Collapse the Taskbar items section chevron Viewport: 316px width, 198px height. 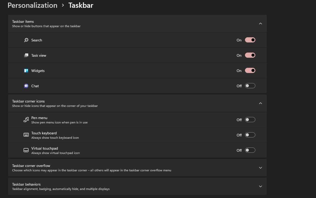[x=261, y=24]
